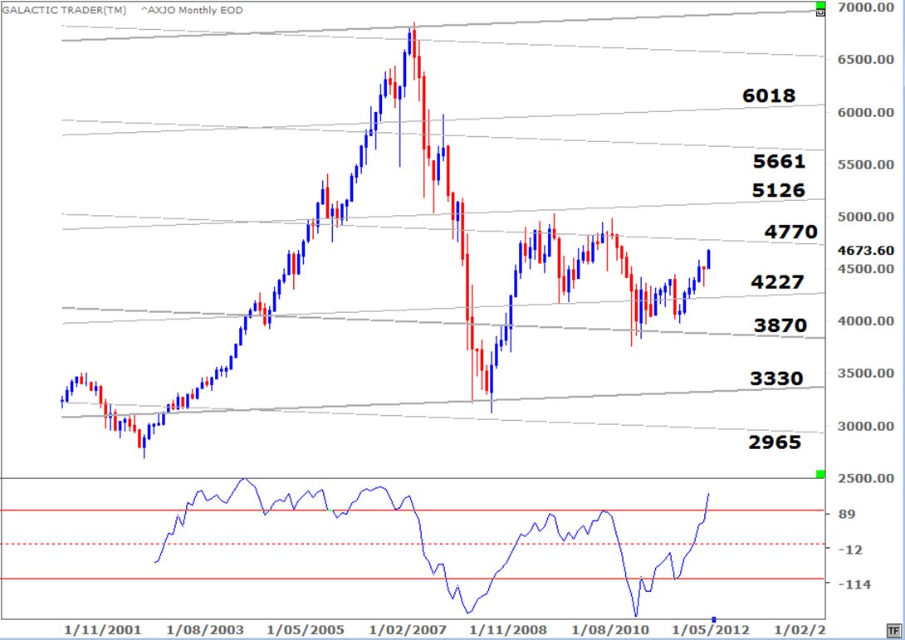Click the 1/05/2012 date label
This screenshot has height=640, width=905.
[x=711, y=629]
